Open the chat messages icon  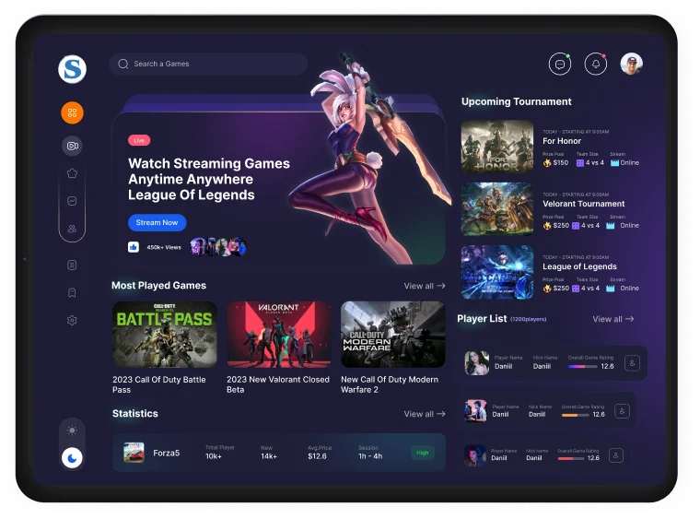560,65
